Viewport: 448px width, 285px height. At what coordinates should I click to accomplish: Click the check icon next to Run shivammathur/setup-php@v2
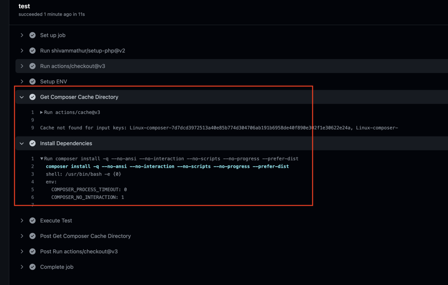pos(32,51)
